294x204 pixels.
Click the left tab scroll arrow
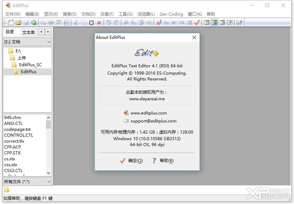(41, 32)
